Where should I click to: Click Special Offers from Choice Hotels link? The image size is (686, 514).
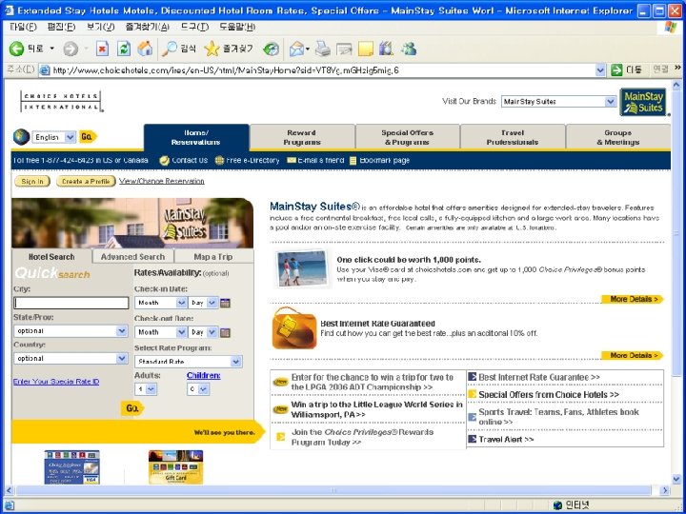(549, 395)
